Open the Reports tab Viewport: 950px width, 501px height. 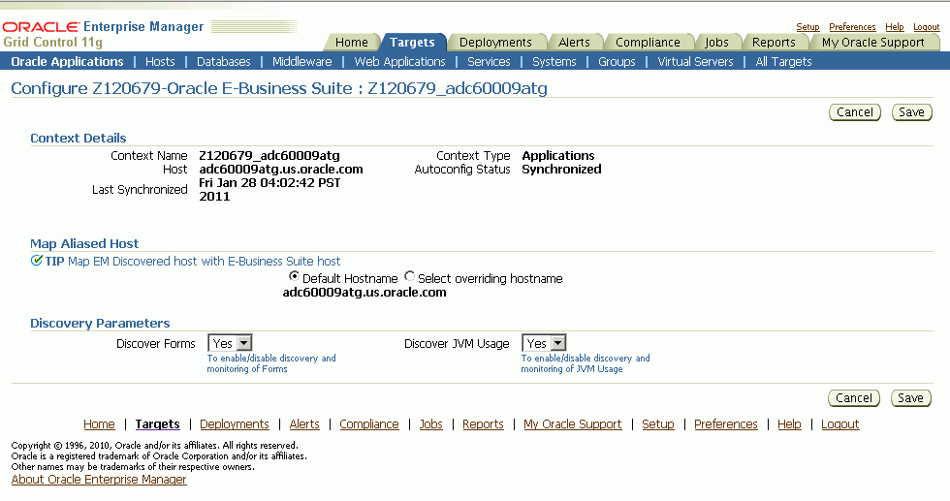(774, 42)
